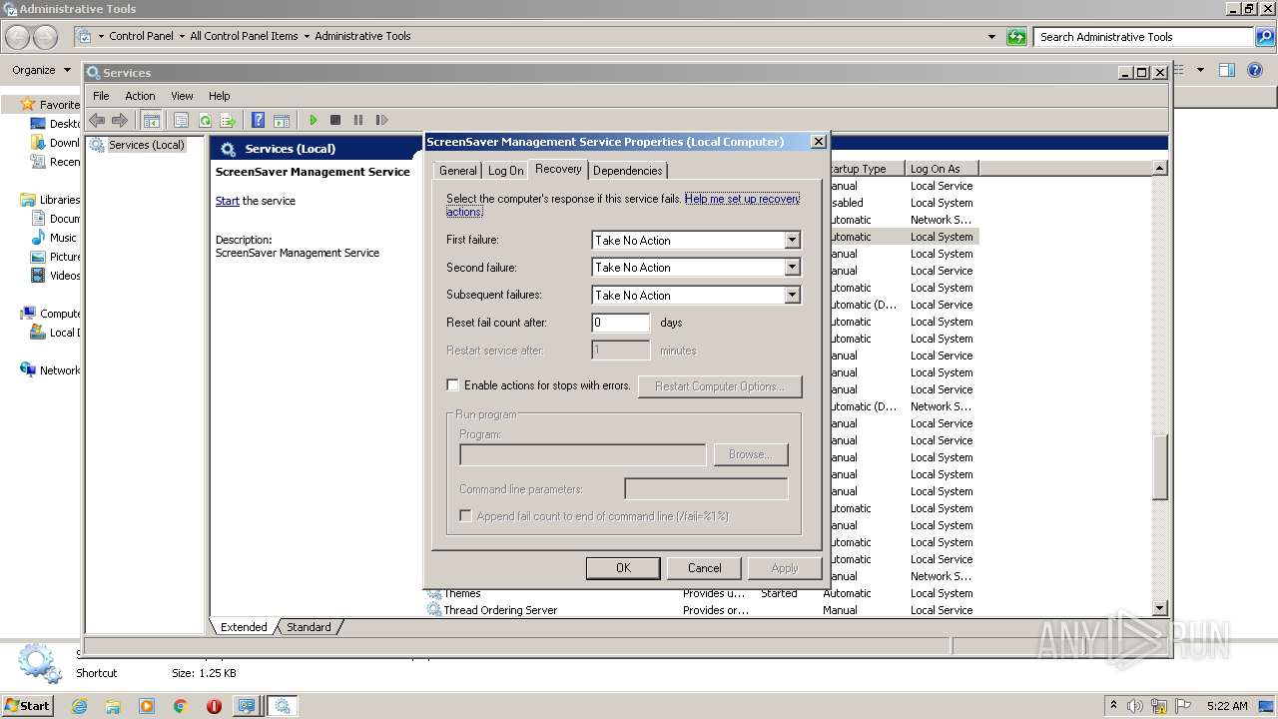Click the Search Administrative Tools box
Viewport: 1278px width, 719px height.
(1144, 37)
